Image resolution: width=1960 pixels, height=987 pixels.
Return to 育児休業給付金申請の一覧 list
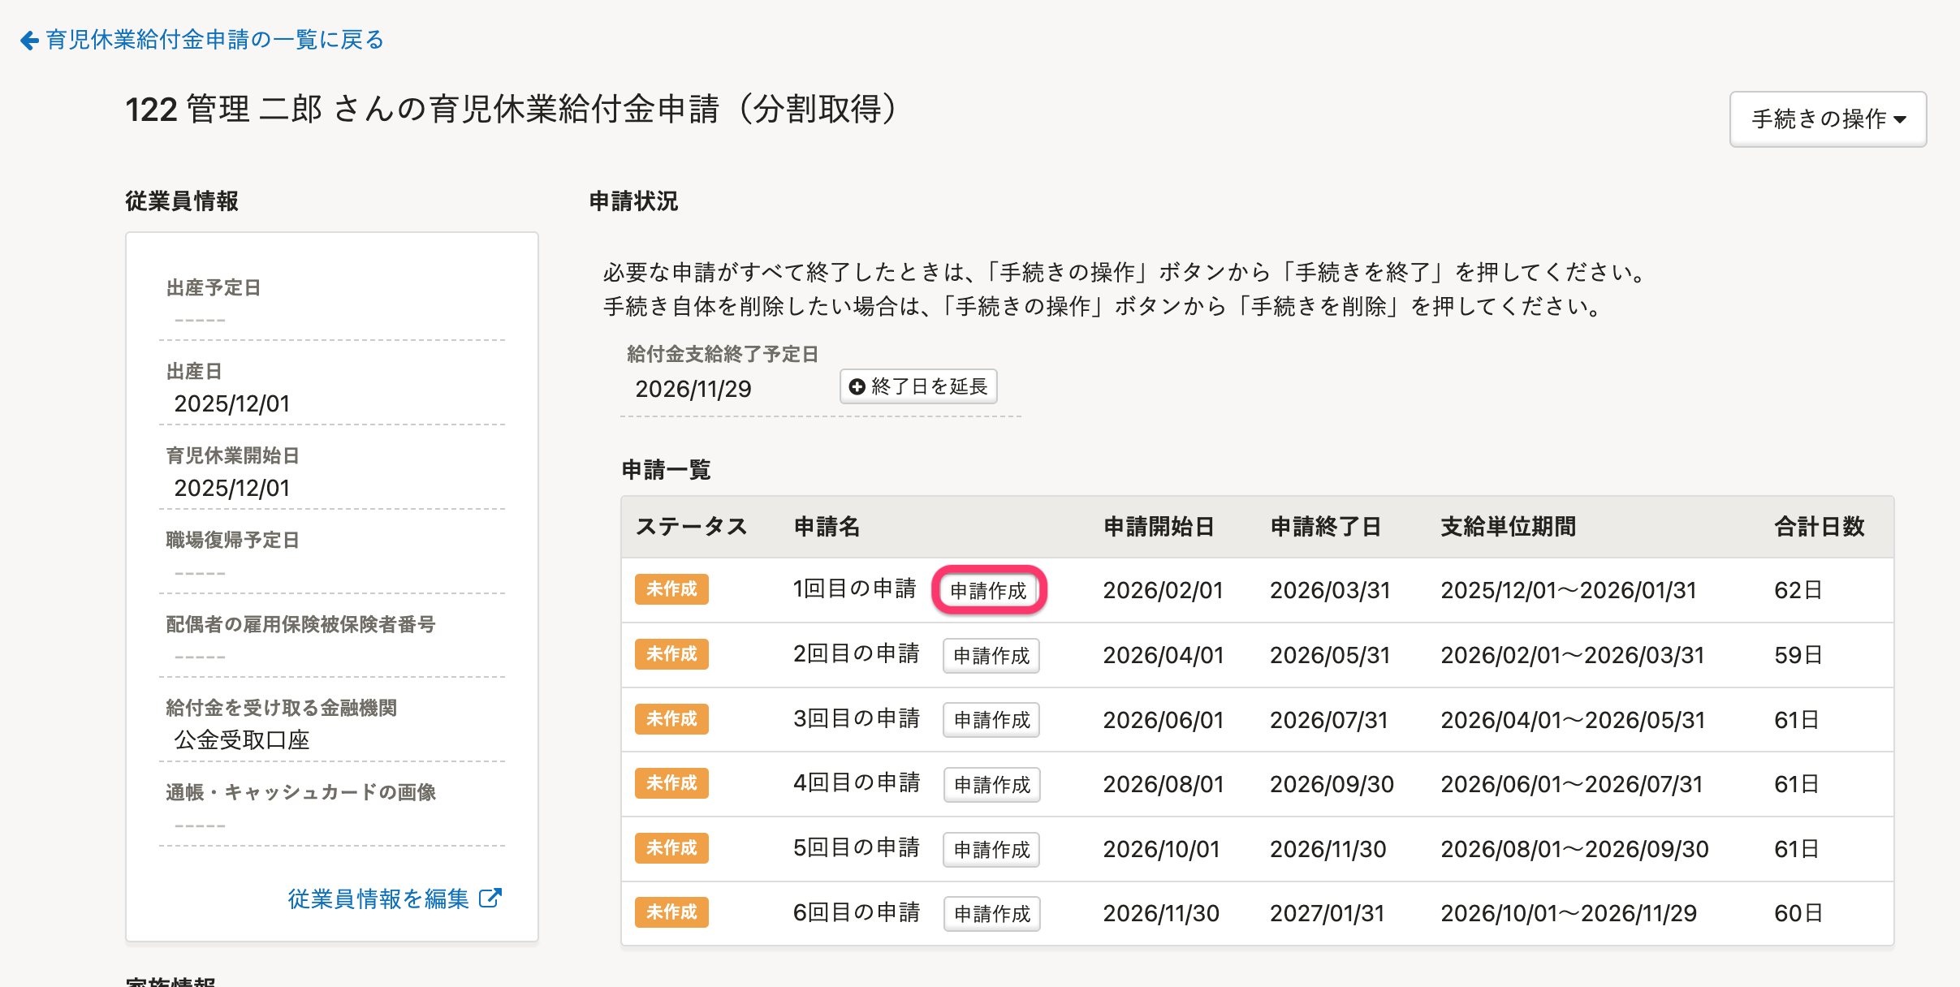(x=214, y=40)
